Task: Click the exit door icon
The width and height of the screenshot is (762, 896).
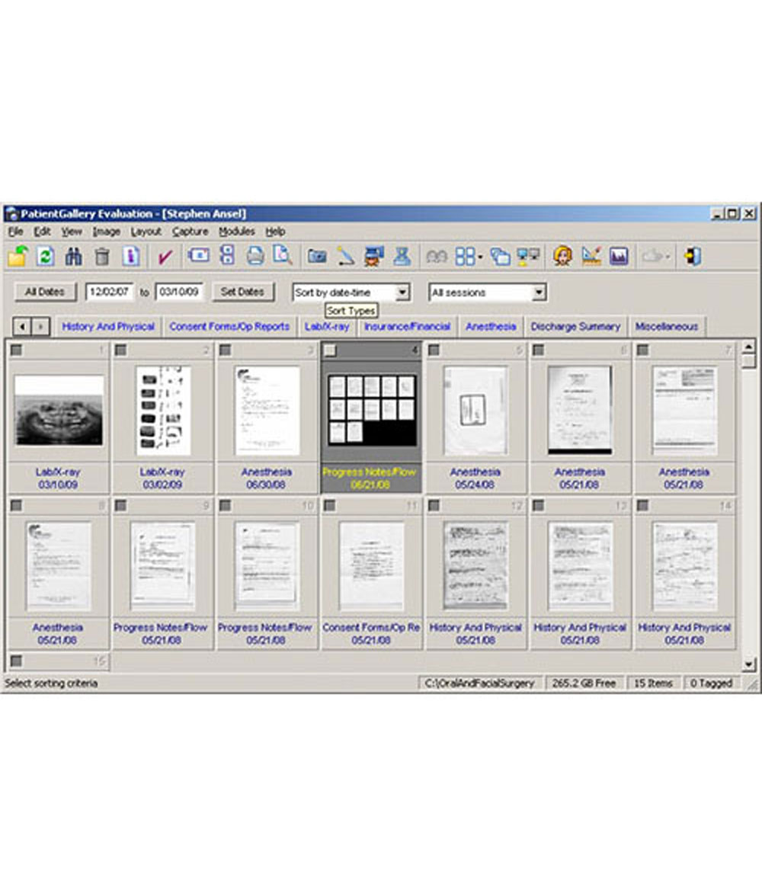Action: (x=693, y=257)
